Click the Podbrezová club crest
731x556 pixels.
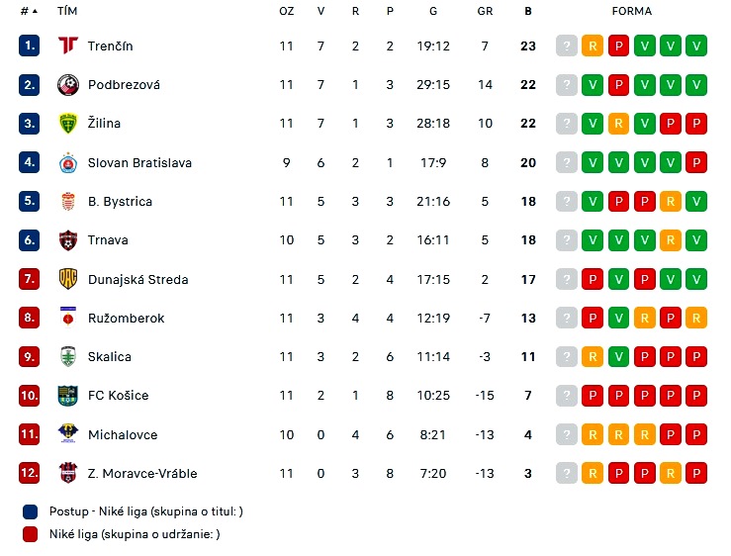click(68, 85)
